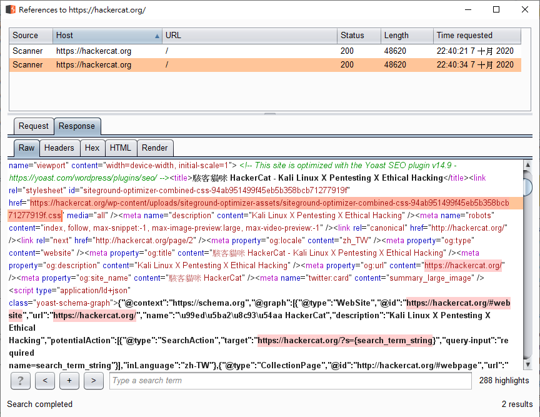The width and height of the screenshot is (540, 417).
Task: Switch to the Response tab
Action: (77, 126)
